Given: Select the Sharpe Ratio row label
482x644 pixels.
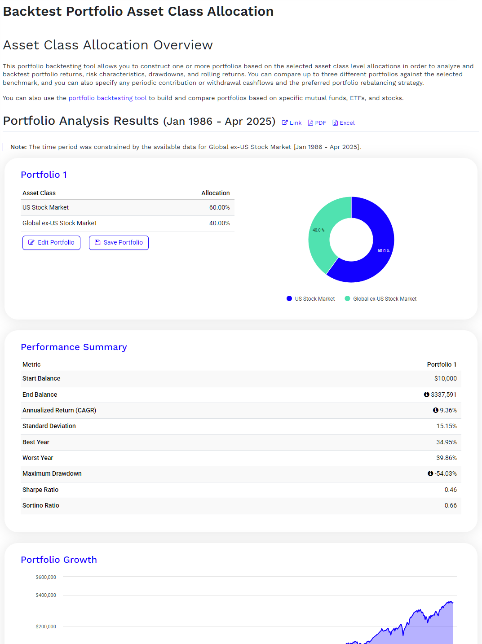Looking at the screenshot, I should coord(40,490).
